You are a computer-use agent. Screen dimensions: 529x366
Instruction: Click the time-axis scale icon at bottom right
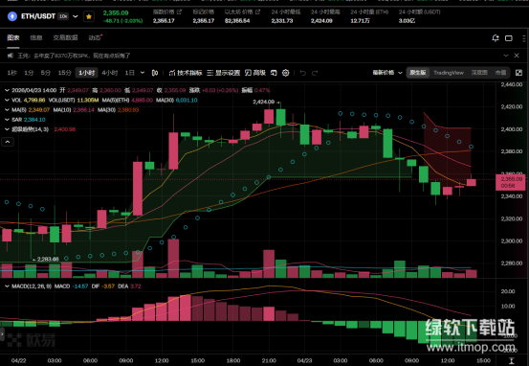click(512, 360)
